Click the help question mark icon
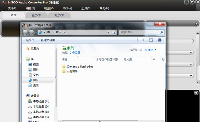 coord(160,40)
